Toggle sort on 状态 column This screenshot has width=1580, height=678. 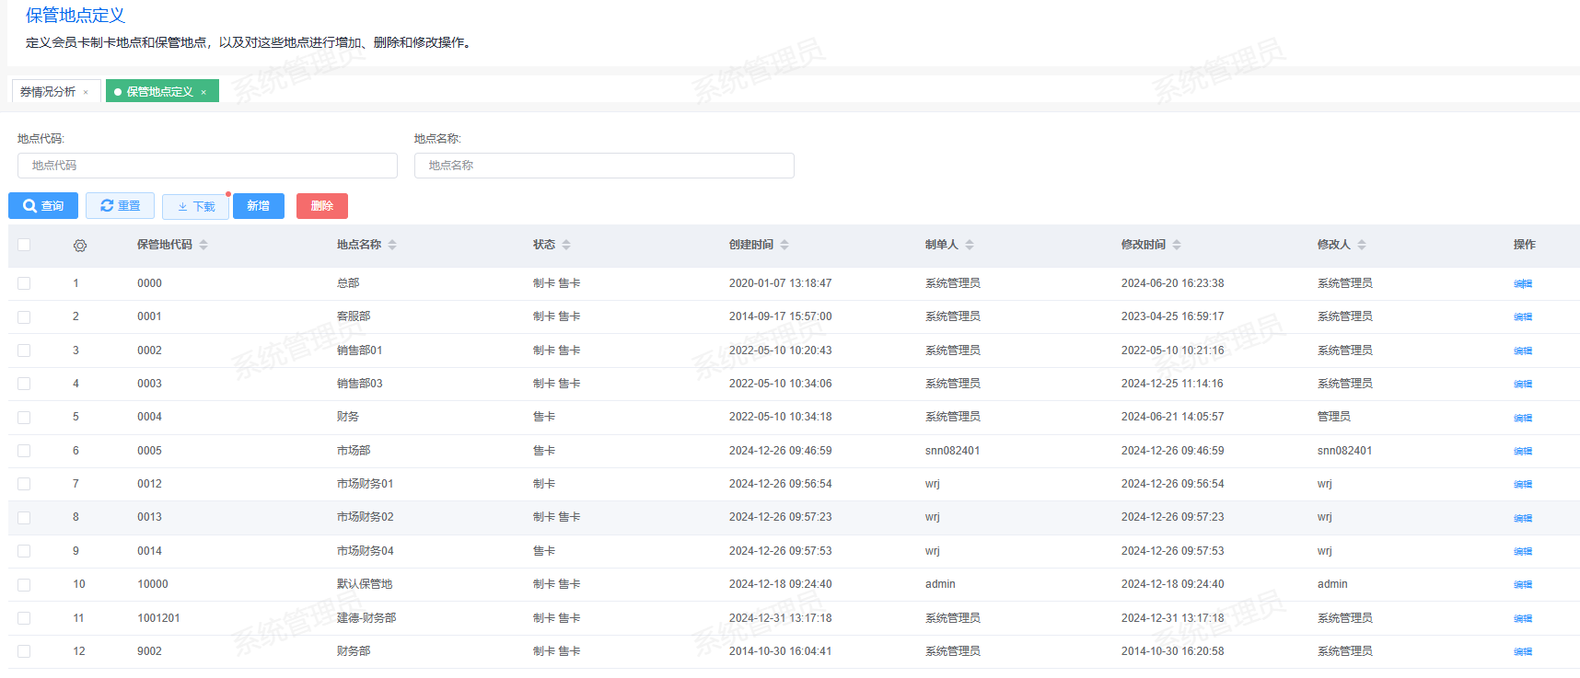point(566,245)
